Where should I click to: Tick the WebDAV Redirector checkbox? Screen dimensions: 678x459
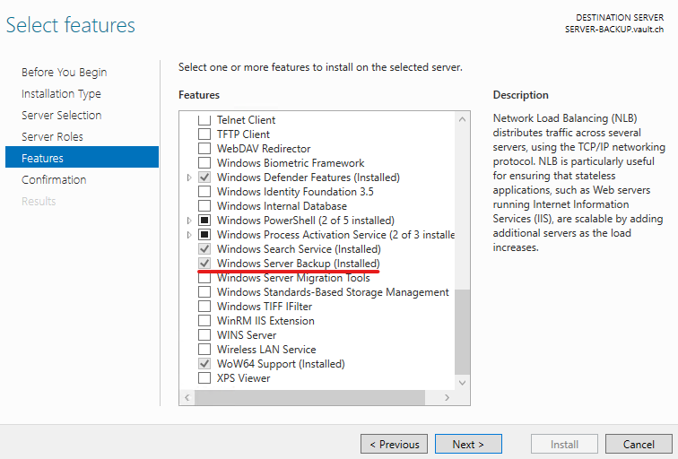click(x=204, y=149)
